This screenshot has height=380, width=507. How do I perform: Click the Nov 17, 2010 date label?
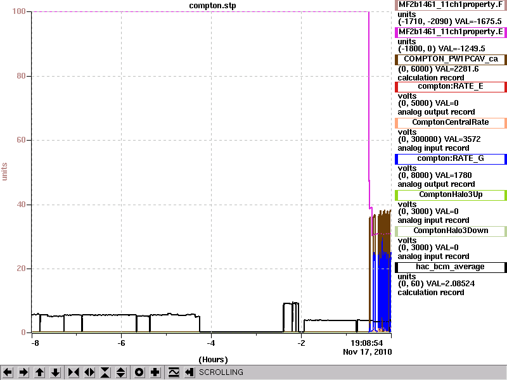click(x=368, y=352)
